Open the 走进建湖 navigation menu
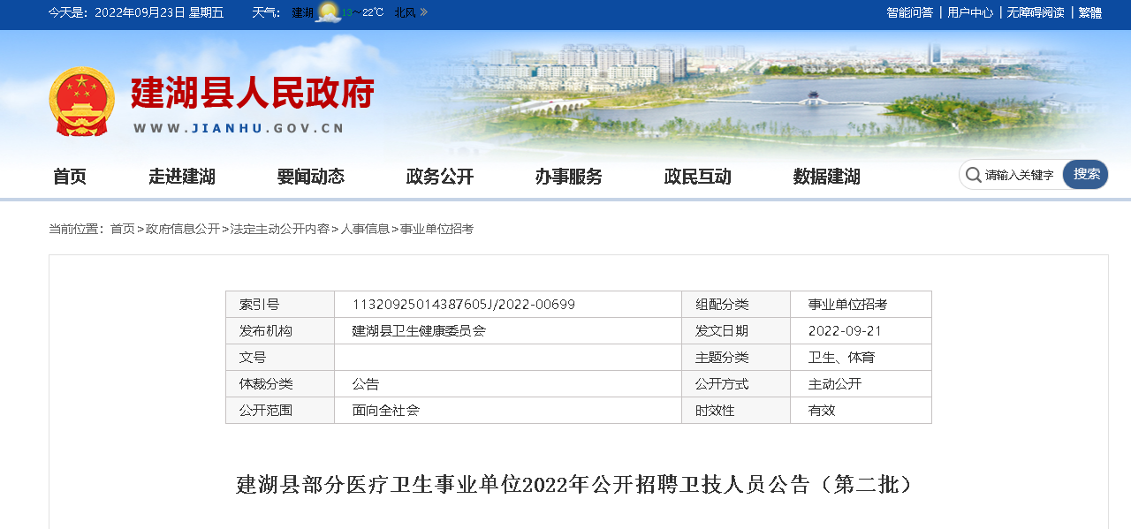 coord(182,177)
